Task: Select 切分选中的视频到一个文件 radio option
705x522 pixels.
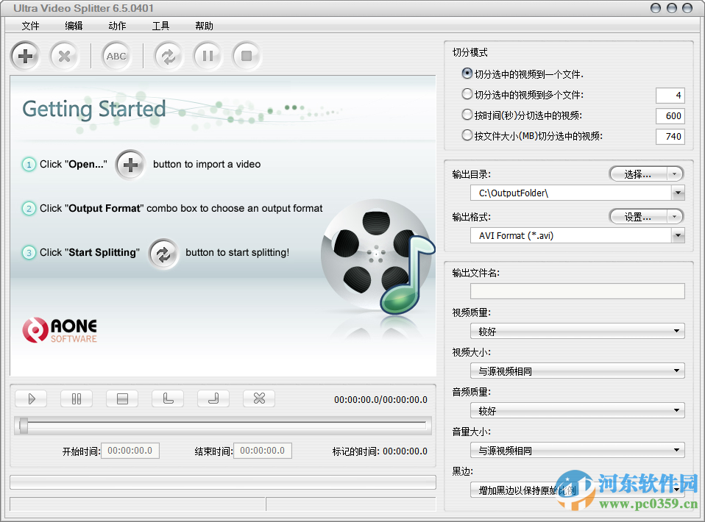Action: coord(467,74)
